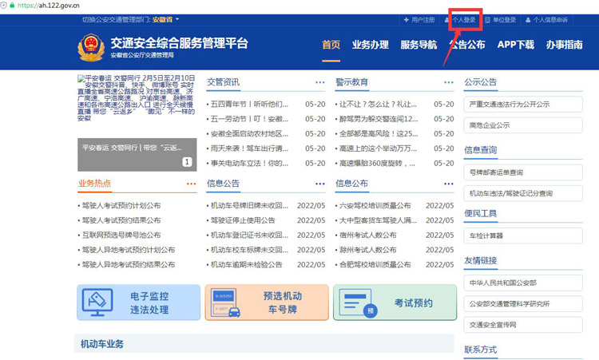Expand the 安徽省 department dropdown
Viewport: 599px width, 360px height.
[x=165, y=19]
